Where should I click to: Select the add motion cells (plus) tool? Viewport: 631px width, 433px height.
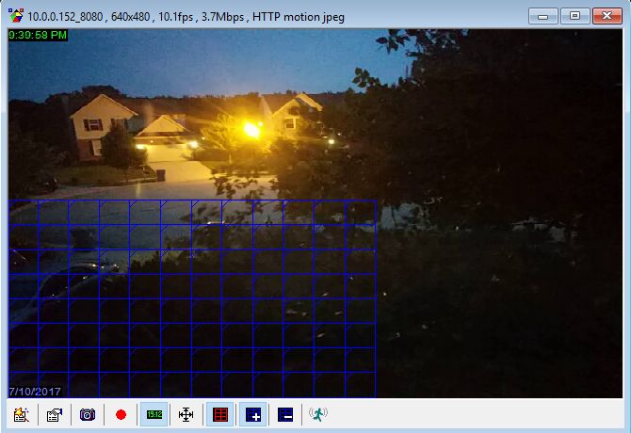coord(253,414)
